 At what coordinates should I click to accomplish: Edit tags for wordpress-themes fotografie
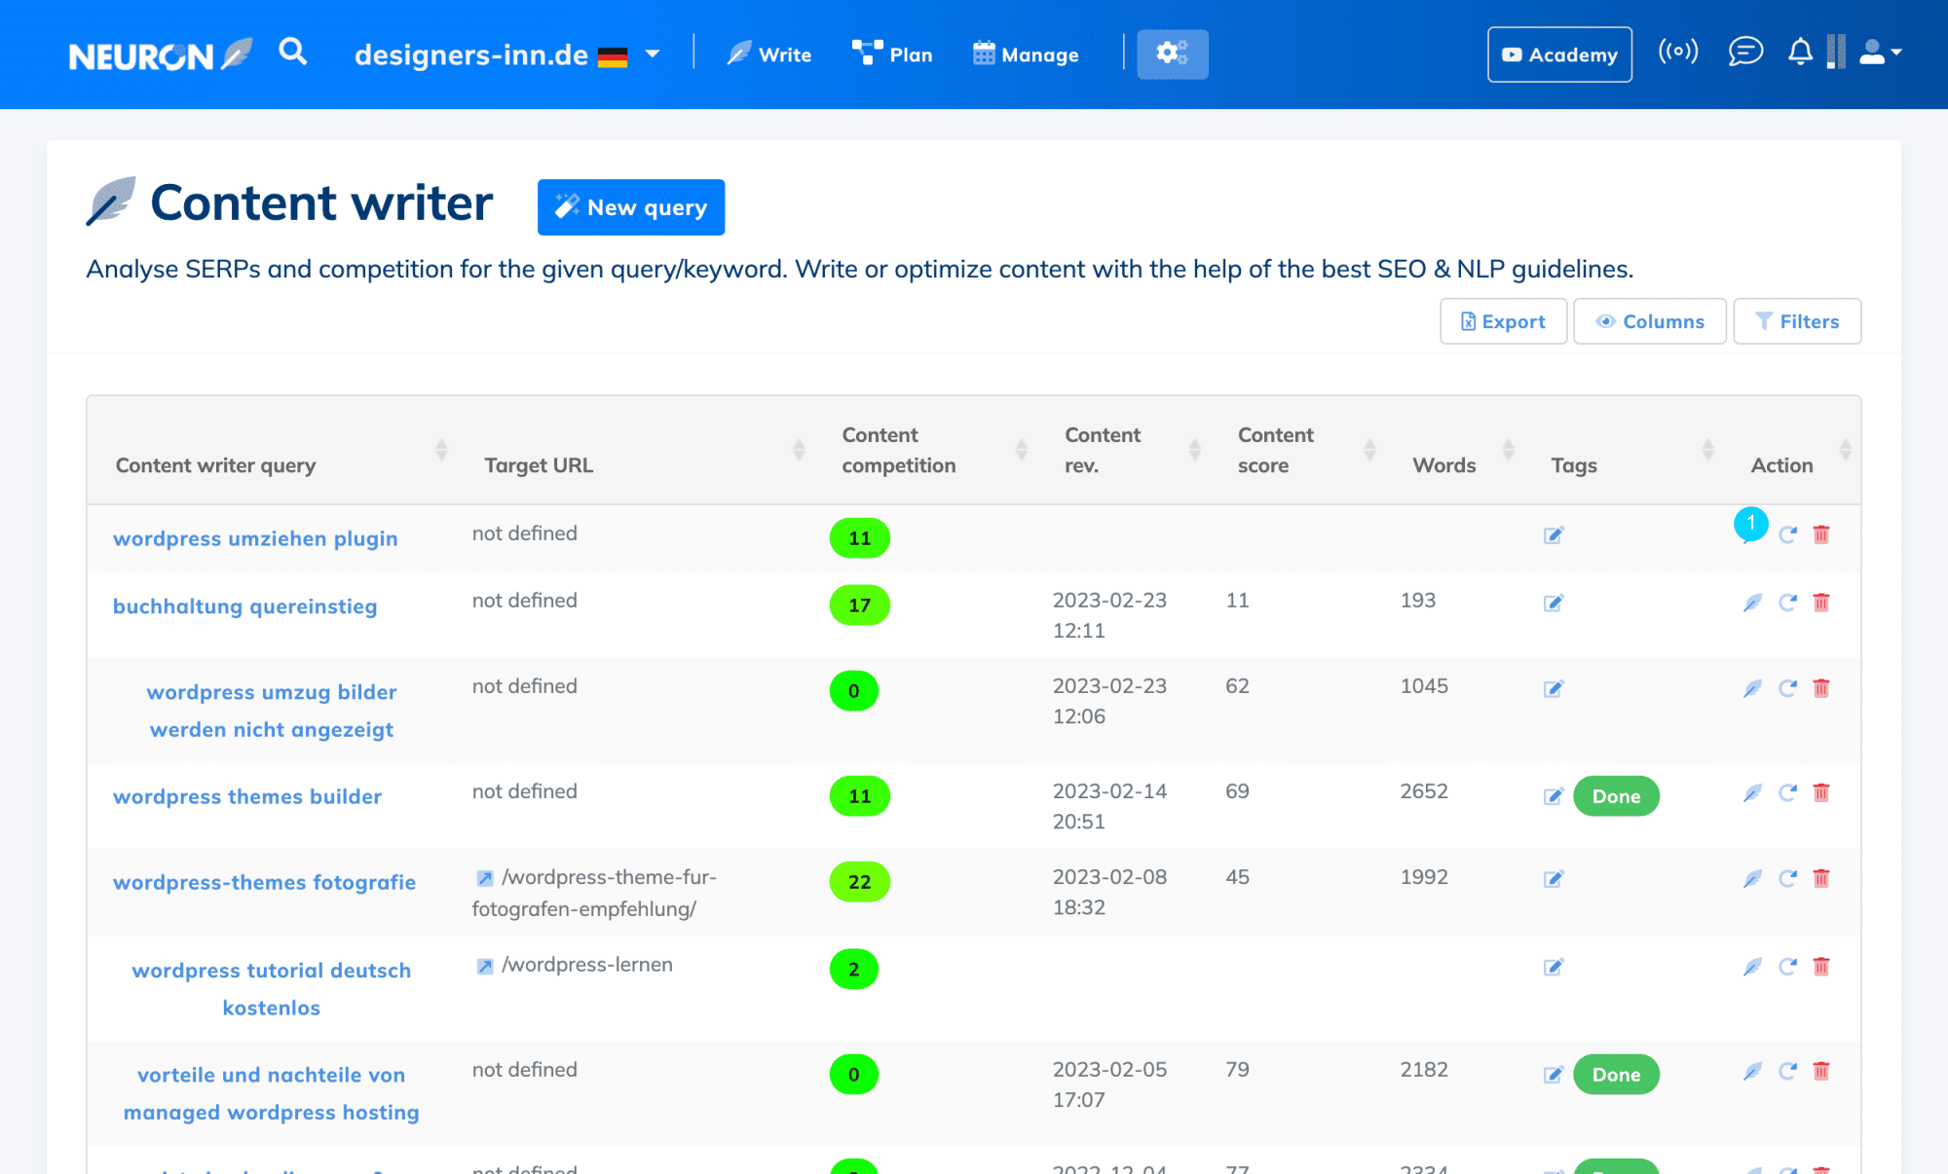pos(1554,879)
